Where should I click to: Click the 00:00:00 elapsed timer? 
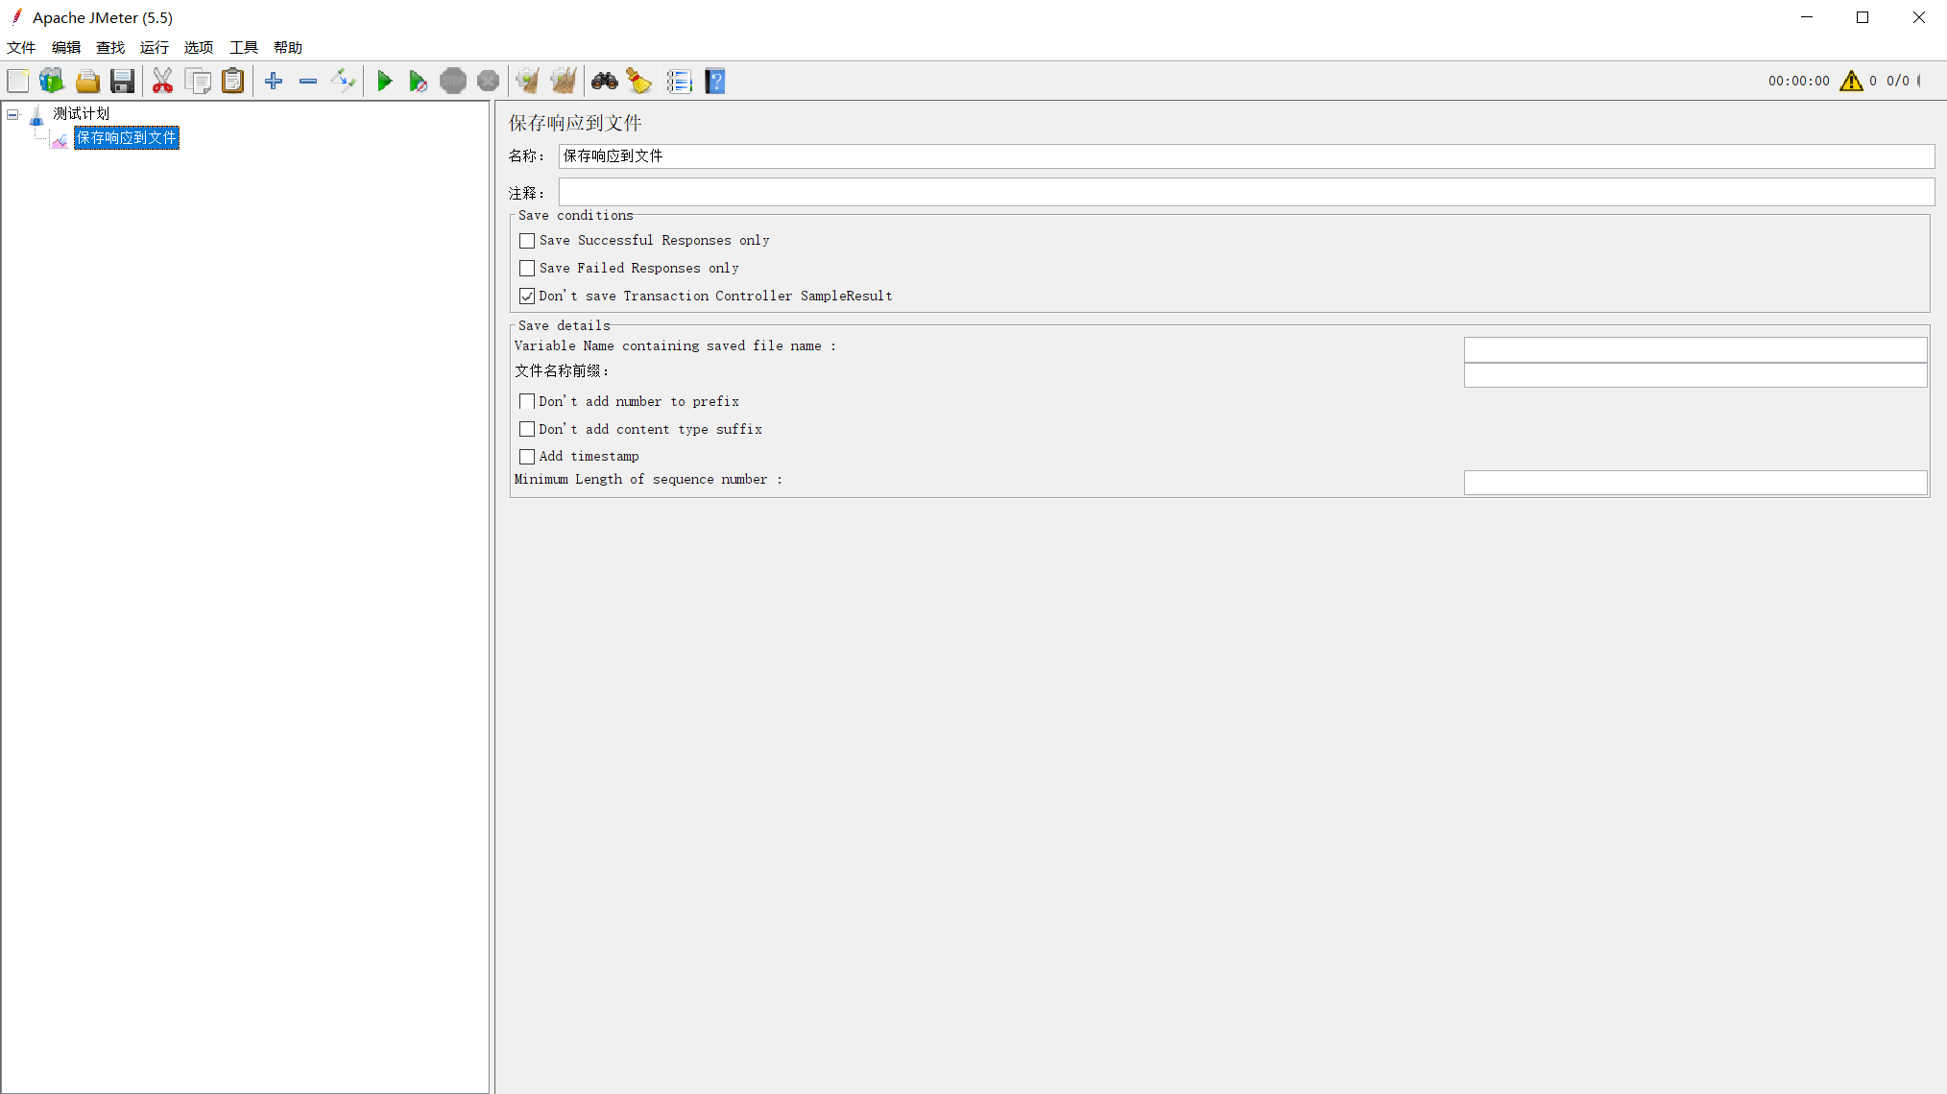(x=1799, y=82)
